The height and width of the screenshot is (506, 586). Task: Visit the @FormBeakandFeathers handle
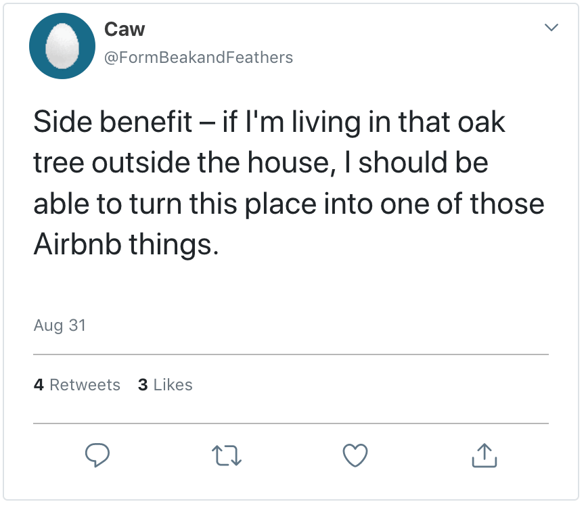tap(198, 57)
